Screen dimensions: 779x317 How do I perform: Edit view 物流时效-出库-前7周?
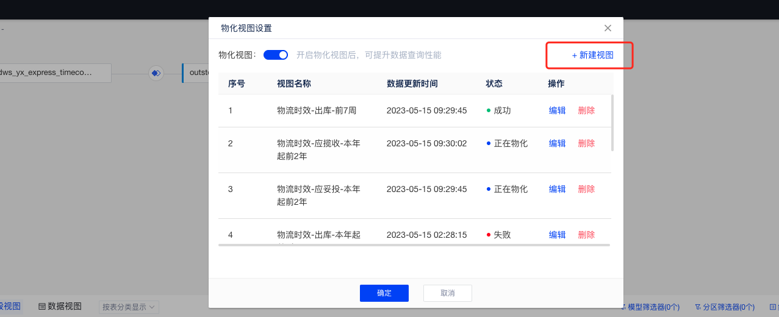point(557,110)
